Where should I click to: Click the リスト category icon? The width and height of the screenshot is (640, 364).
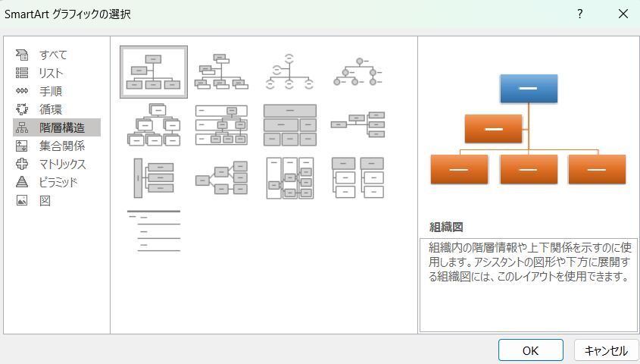(x=22, y=73)
